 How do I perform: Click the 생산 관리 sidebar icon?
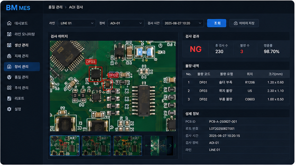[9, 45]
